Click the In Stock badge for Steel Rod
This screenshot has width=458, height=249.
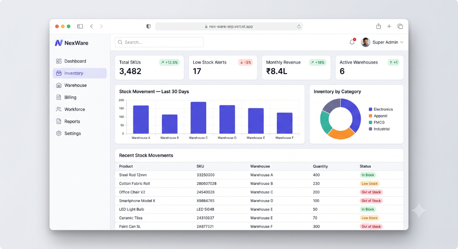pyautogui.click(x=368, y=175)
